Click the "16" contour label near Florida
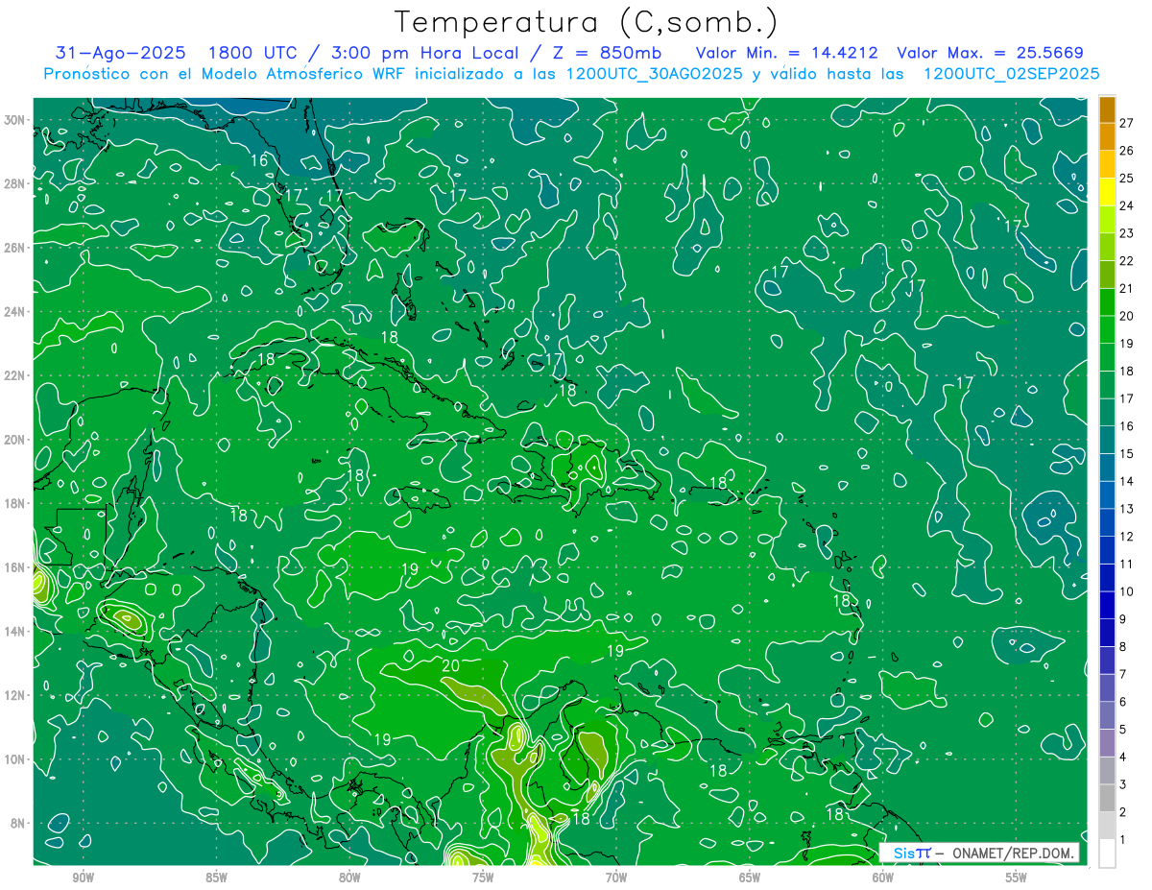 pos(260,160)
